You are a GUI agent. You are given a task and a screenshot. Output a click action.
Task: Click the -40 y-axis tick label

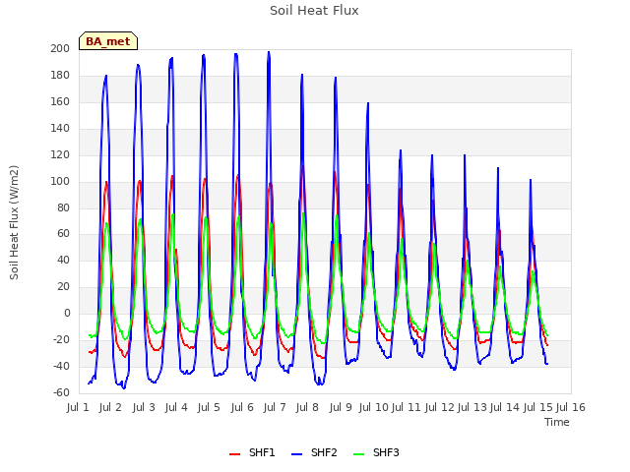tap(61, 366)
